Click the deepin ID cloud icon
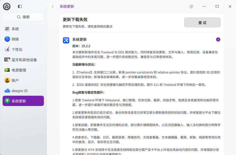 click(7, 91)
